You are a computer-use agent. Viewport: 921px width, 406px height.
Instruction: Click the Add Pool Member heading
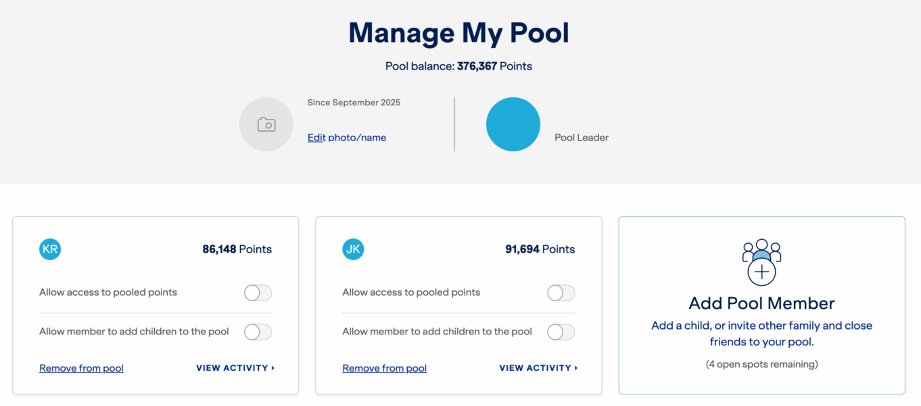(x=761, y=303)
